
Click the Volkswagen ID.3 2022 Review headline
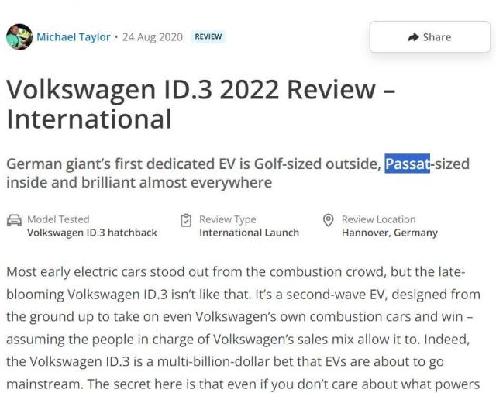[x=201, y=104]
